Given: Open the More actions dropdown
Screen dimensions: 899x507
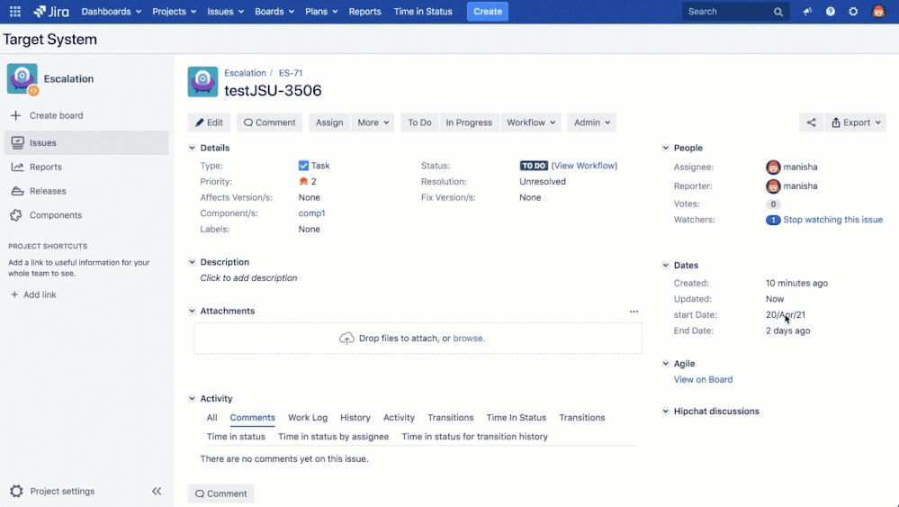Looking at the screenshot, I should [x=373, y=122].
